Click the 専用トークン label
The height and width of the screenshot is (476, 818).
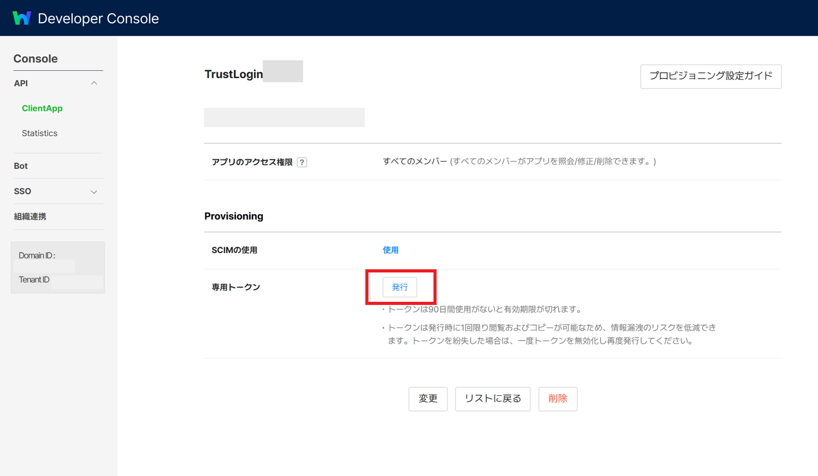tap(236, 287)
